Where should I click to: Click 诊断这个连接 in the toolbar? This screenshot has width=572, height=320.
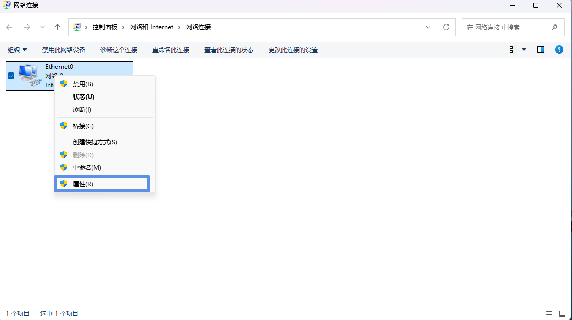coord(119,50)
